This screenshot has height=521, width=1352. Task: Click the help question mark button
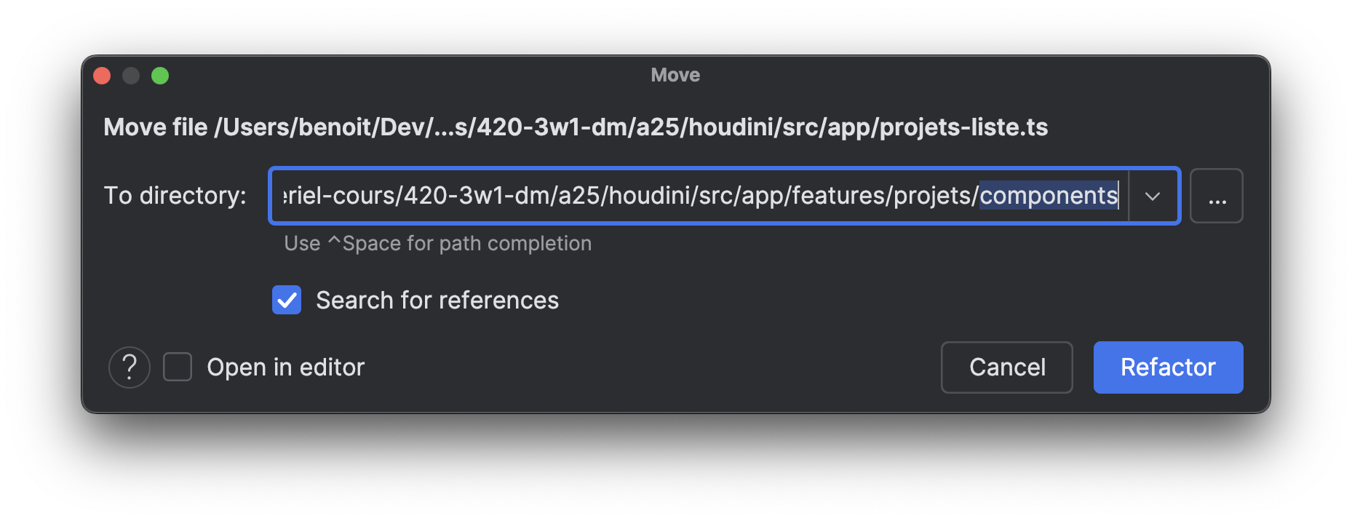(130, 367)
